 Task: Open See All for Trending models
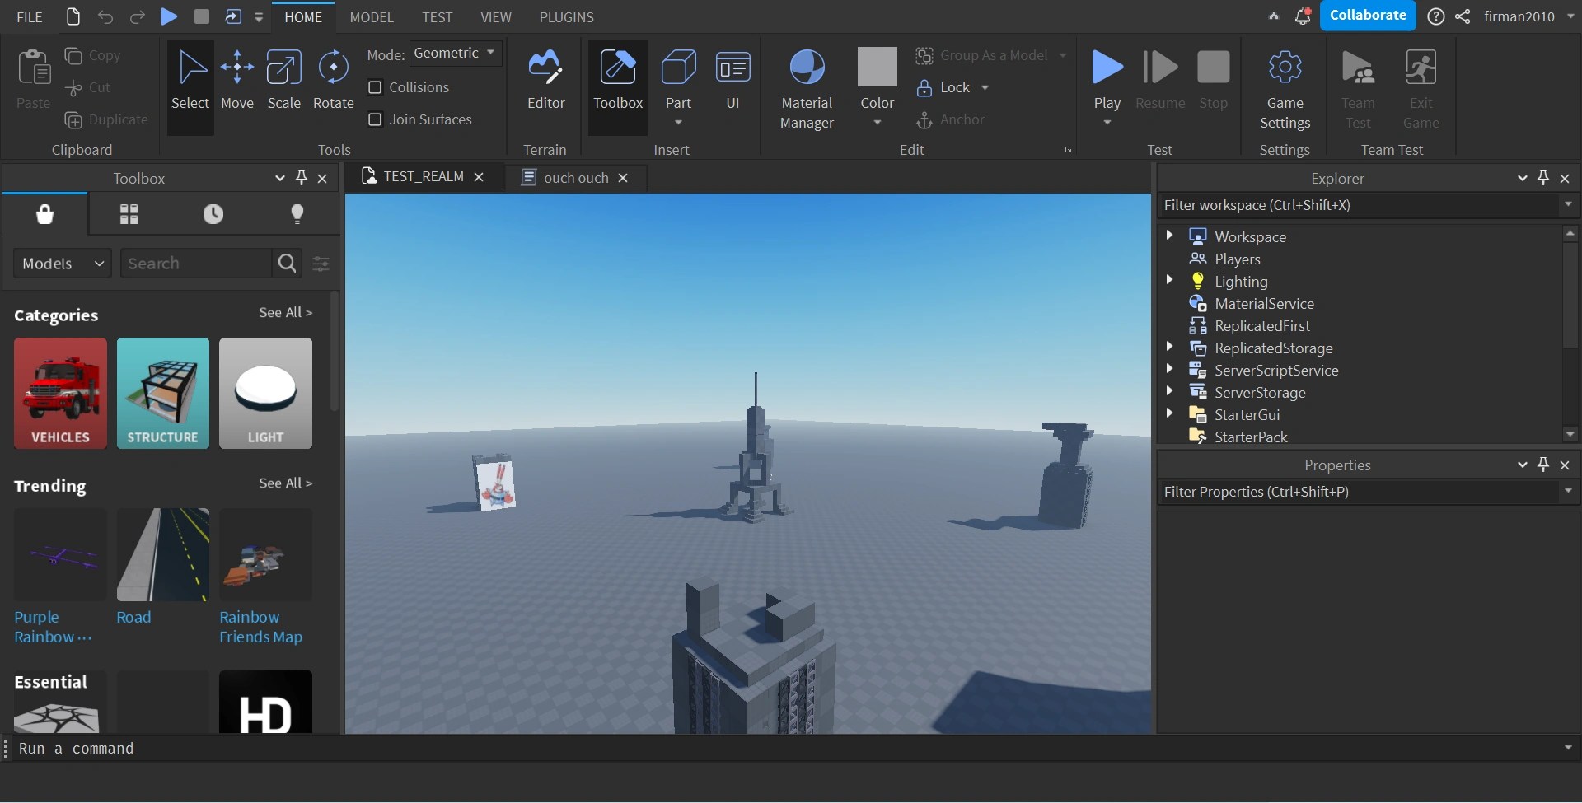click(286, 483)
